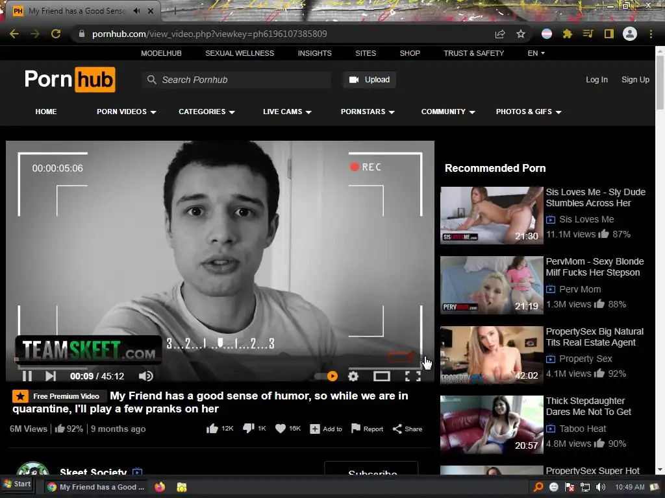665x498 pixels.
Task: Expand the LIVE CAMS dropdown
Action: [287, 112]
